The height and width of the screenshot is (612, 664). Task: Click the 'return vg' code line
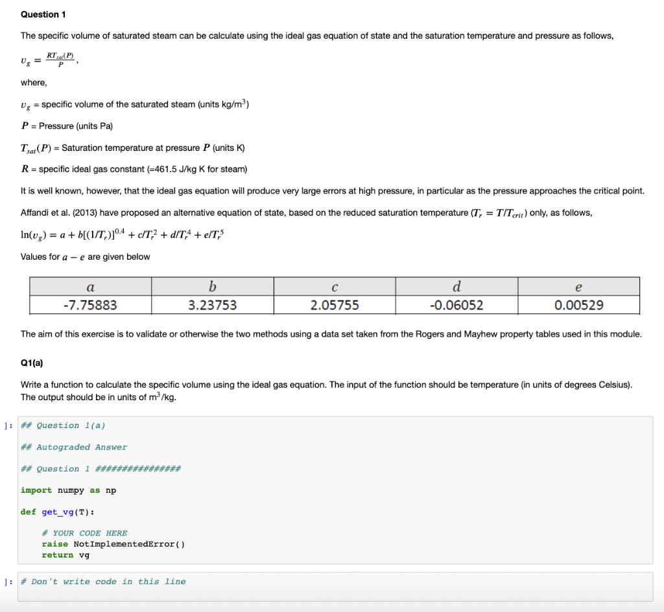click(65, 555)
